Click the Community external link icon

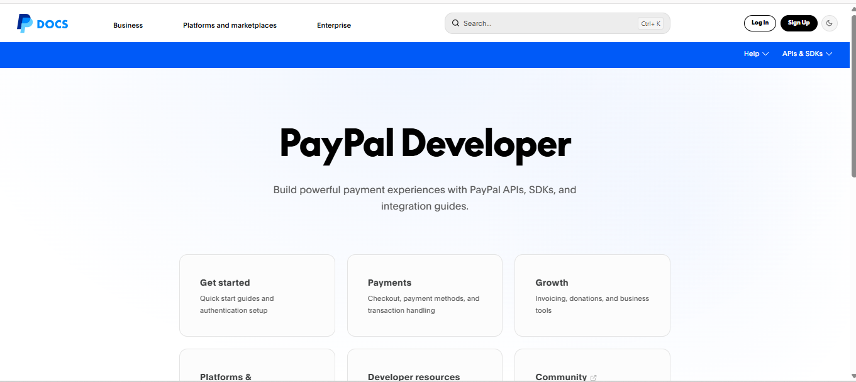click(x=594, y=378)
